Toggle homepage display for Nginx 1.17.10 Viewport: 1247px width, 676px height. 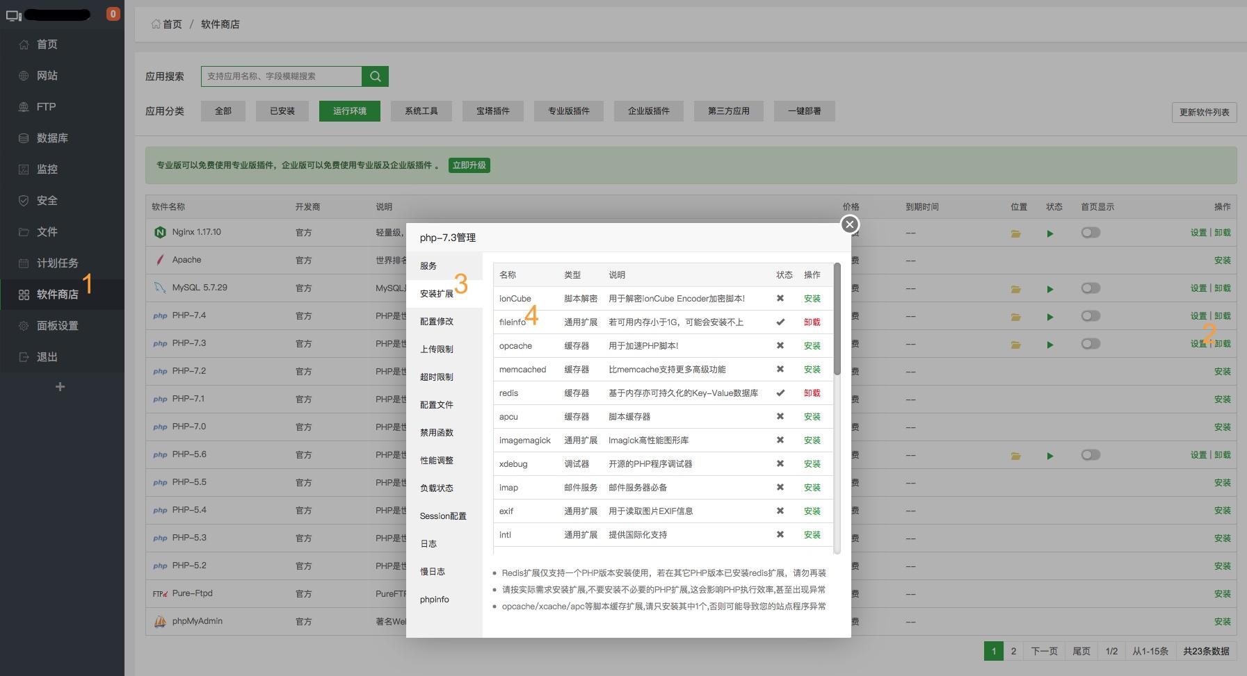1091,233
